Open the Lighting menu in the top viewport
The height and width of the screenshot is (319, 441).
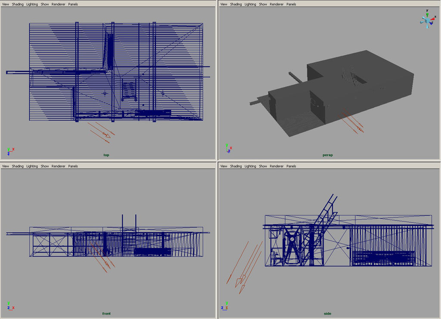point(31,4)
